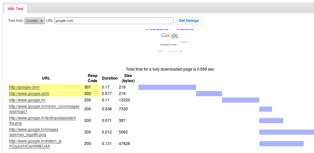Open the extern_js CgJochlCaHlrMEU4A link

tap(35, 144)
